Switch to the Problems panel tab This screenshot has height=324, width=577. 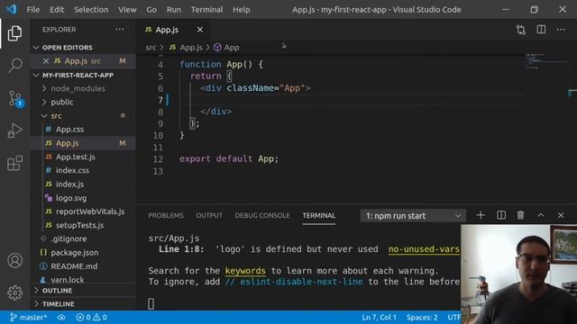pyautogui.click(x=166, y=216)
